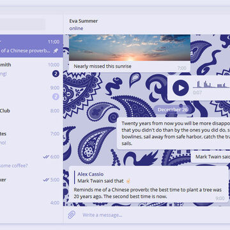This screenshot has width=230, height=230.
Task: Play the 0:07 voice message
Action: (181, 88)
